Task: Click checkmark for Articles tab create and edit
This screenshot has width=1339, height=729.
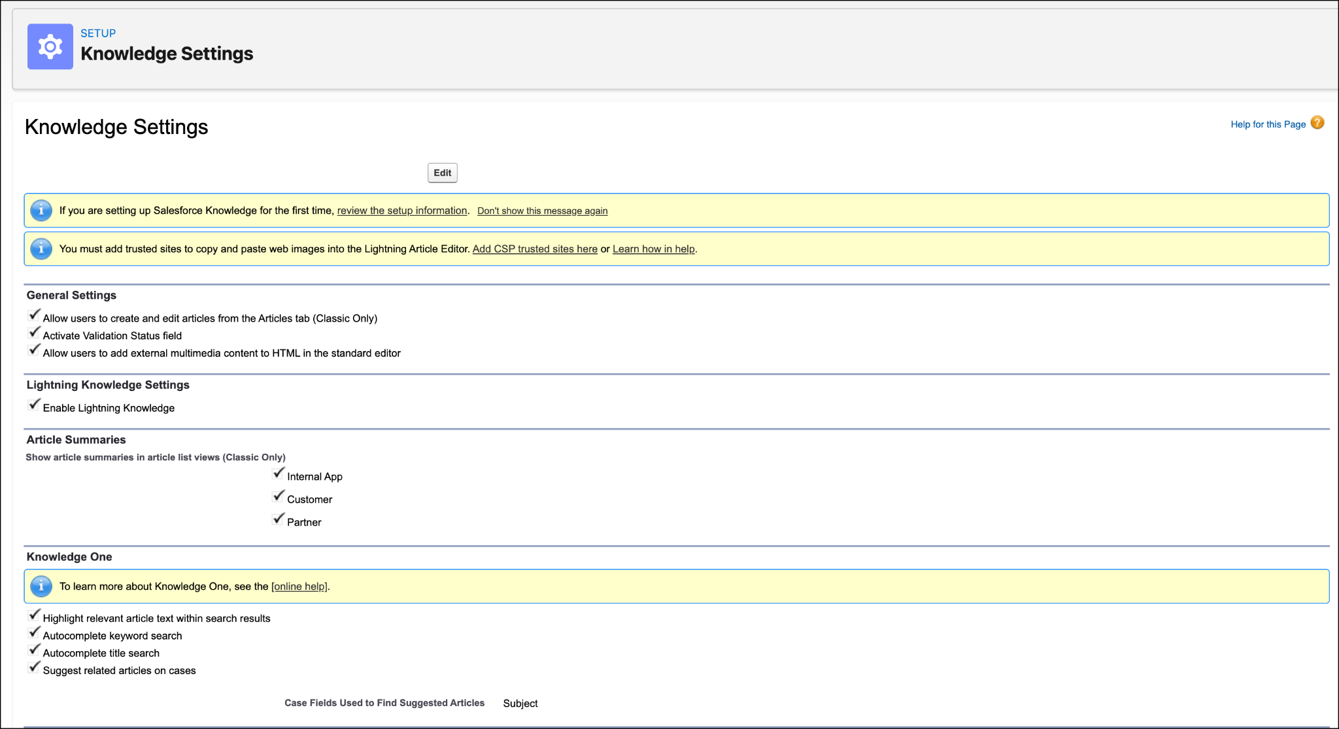Action: point(35,315)
